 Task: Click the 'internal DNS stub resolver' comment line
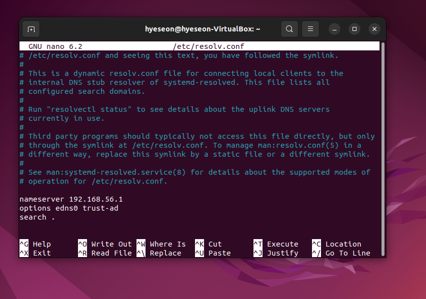[x=174, y=82]
